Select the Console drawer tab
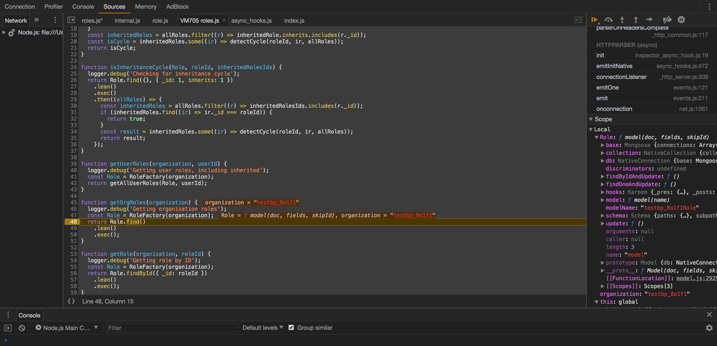This screenshot has width=717, height=346. pyautogui.click(x=29, y=315)
